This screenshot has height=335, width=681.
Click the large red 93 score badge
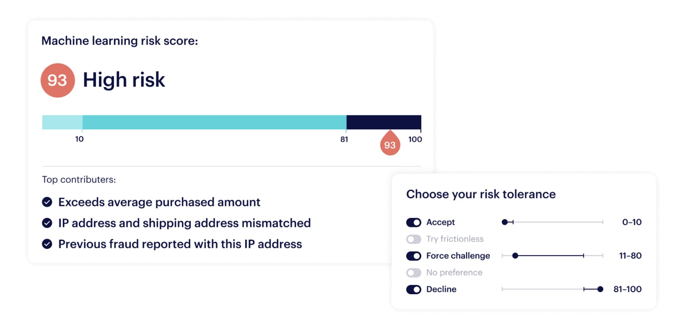coord(58,80)
